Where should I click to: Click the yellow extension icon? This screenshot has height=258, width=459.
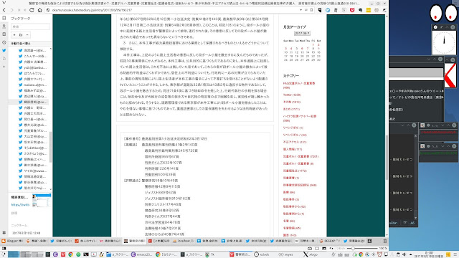tap(369, 10)
